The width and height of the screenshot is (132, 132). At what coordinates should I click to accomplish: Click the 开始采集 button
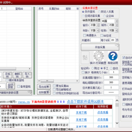[100, 47]
